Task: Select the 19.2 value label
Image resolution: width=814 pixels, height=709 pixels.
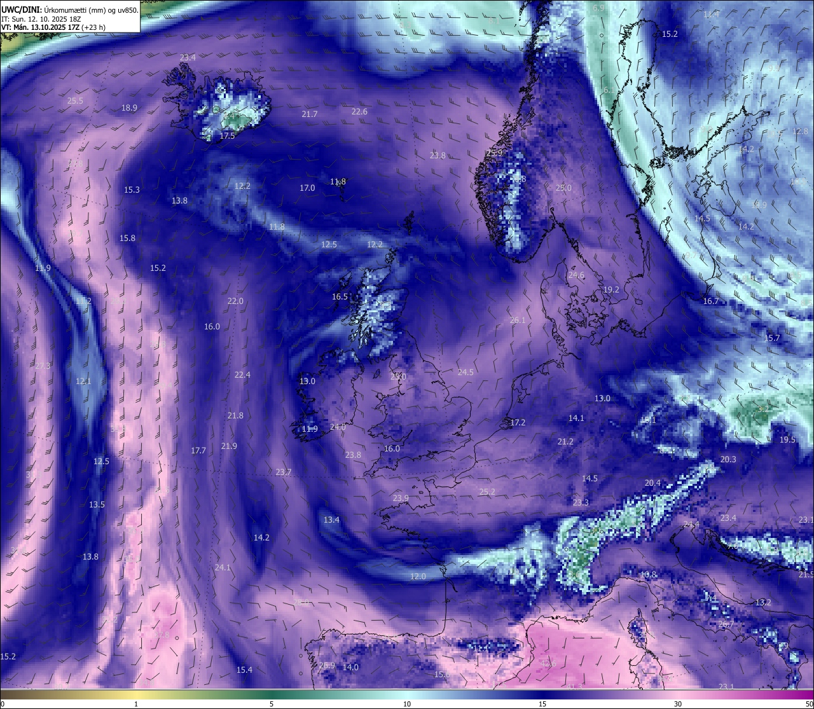Action: (611, 290)
